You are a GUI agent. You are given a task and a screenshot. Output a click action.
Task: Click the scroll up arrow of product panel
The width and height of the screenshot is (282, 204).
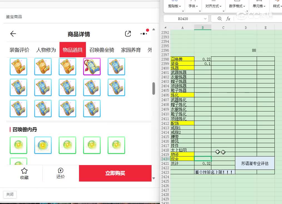click(154, 29)
